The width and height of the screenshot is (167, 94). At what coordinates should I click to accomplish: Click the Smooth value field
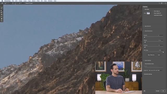161,35
